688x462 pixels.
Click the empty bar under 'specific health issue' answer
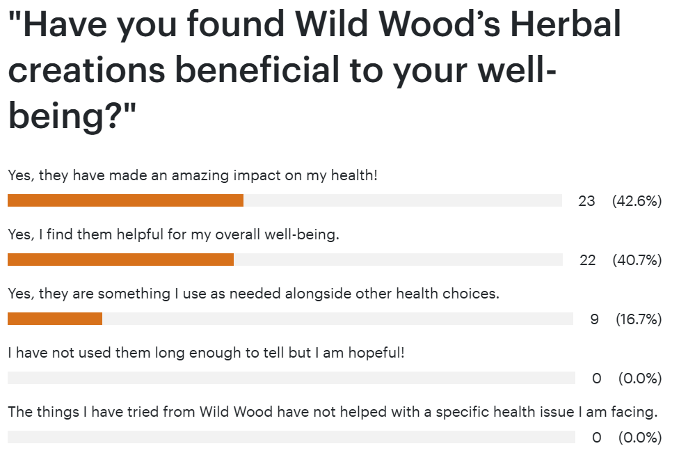[291, 438]
